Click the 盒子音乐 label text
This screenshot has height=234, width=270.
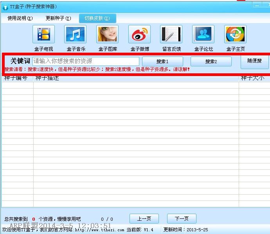[76, 49]
